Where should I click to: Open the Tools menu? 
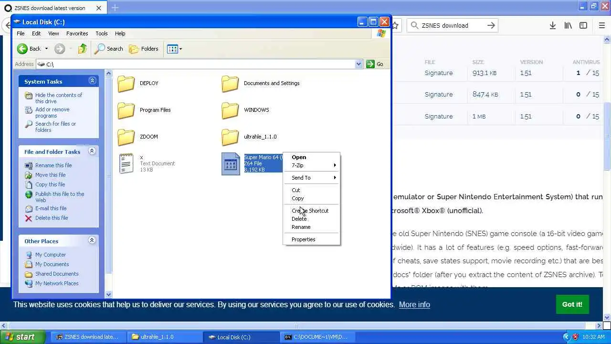tap(101, 33)
